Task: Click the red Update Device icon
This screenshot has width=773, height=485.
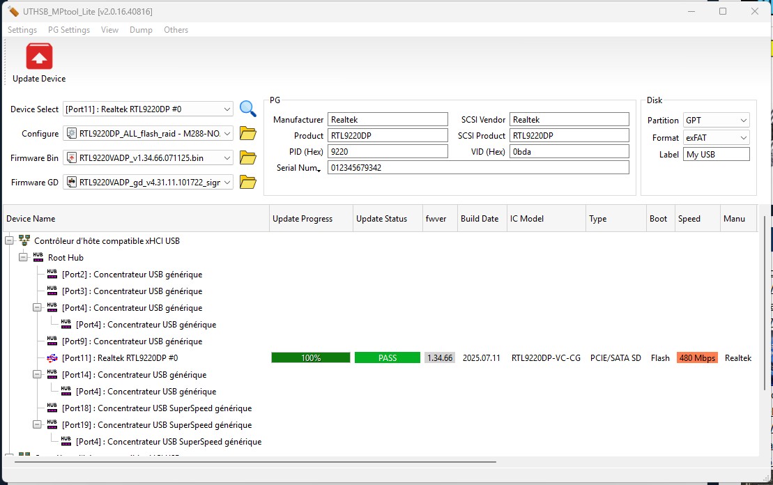Action: tap(39, 56)
